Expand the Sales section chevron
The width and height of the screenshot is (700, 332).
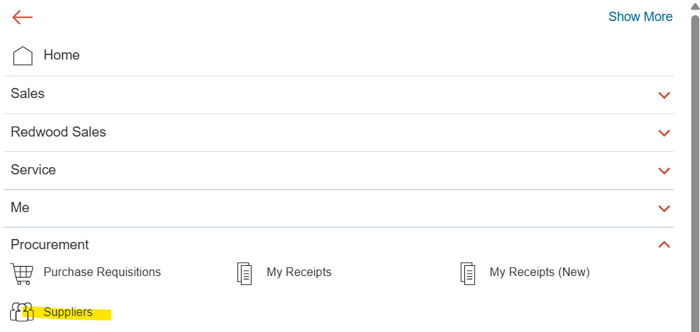tap(664, 95)
